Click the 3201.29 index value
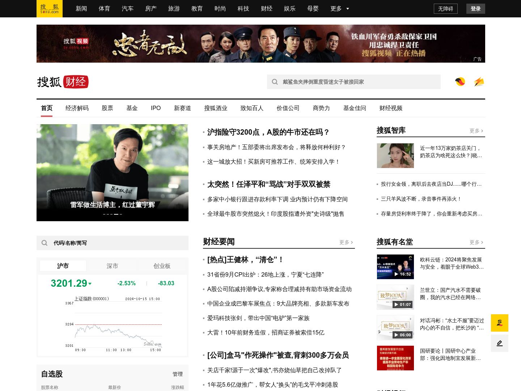The image size is (521, 391). pyautogui.click(x=69, y=283)
